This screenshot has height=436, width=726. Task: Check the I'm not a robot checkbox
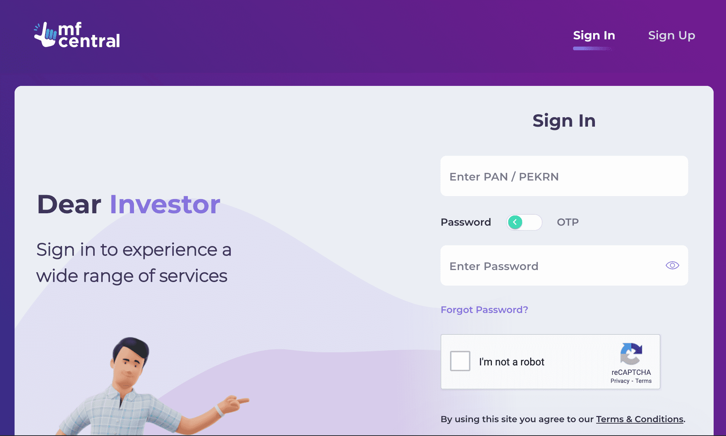pos(460,361)
